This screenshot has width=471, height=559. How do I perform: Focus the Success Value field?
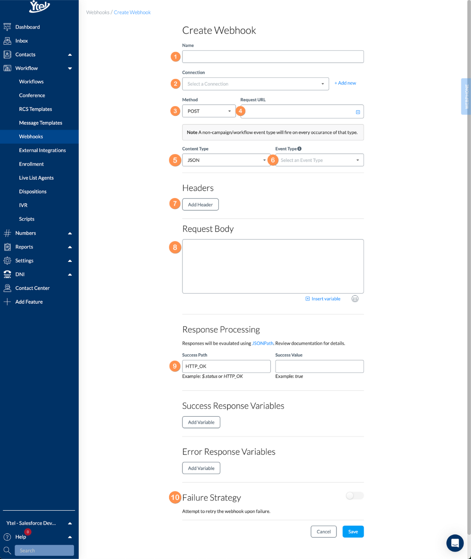[319, 366]
